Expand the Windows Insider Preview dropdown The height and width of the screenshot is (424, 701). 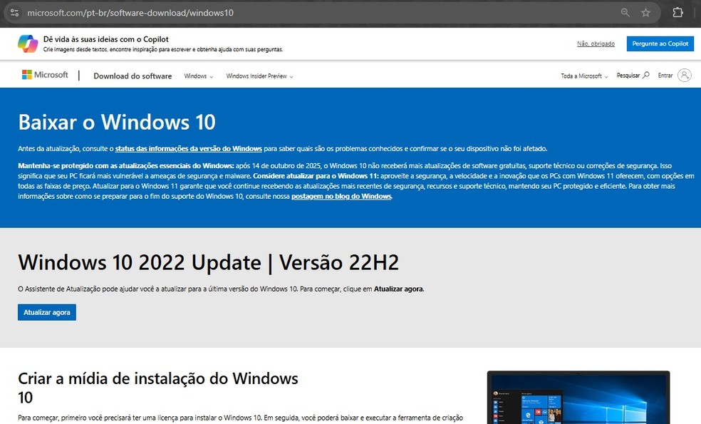259,76
